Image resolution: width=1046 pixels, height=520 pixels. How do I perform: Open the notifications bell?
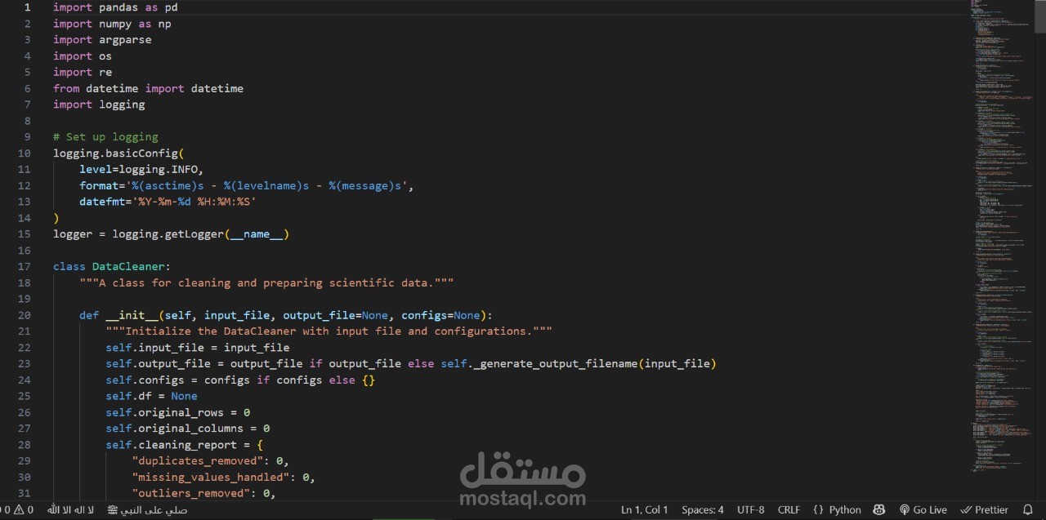pyautogui.click(x=1026, y=509)
